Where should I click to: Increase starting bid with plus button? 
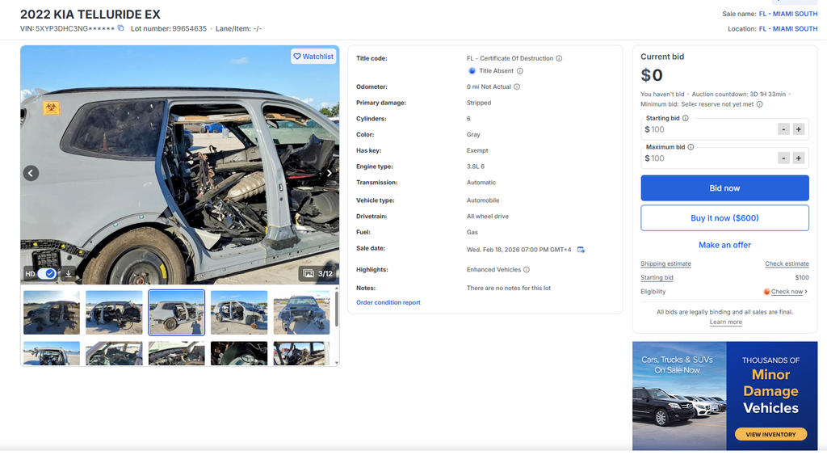click(x=799, y=129)
